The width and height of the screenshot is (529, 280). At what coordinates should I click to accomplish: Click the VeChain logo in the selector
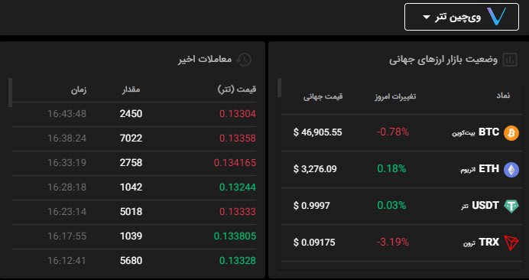[498, 17]
